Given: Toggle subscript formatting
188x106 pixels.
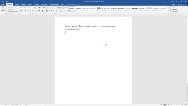Looking at the screenshot, I should pyautogui.click(x=31, y=11).
